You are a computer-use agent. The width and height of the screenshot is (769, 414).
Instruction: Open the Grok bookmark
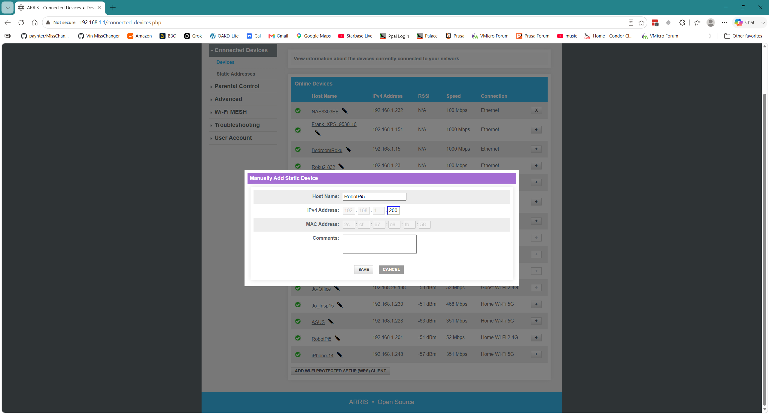pos(193,36)
